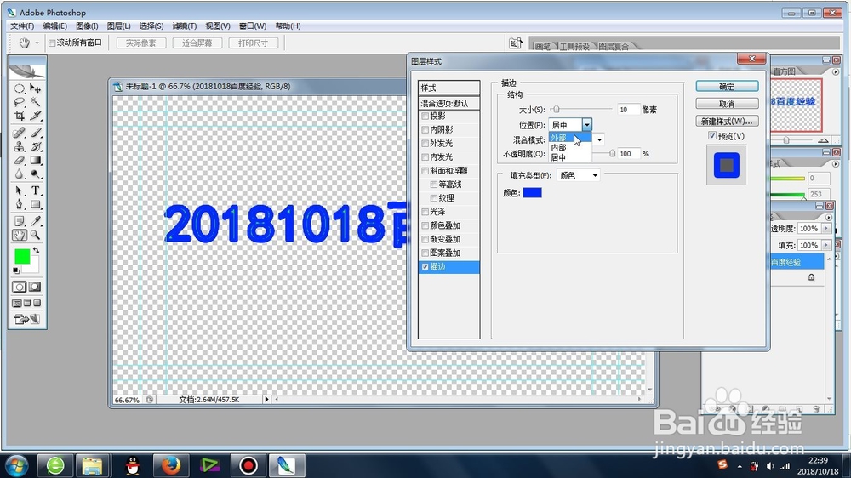Enable the 投影 drop shadow checkbox
851x478 pixels.
pos(425,116)
